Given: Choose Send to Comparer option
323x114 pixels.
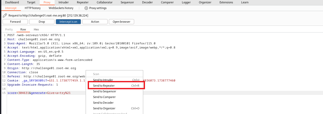Looking at the screenshot, I should click(104, 97).
